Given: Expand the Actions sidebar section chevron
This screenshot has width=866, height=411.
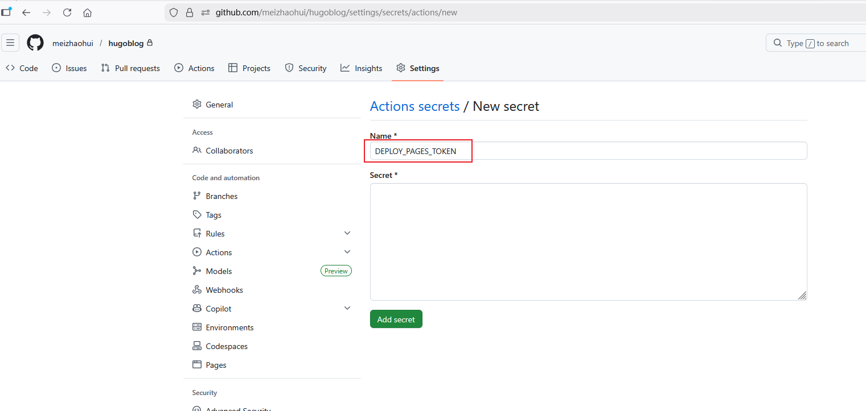Looking at the screenshot, I should [x=347, y=252].
